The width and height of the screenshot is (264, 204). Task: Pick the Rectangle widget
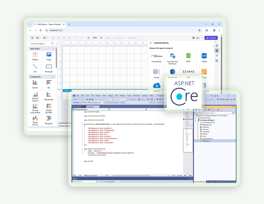click(x=49, y=68)
